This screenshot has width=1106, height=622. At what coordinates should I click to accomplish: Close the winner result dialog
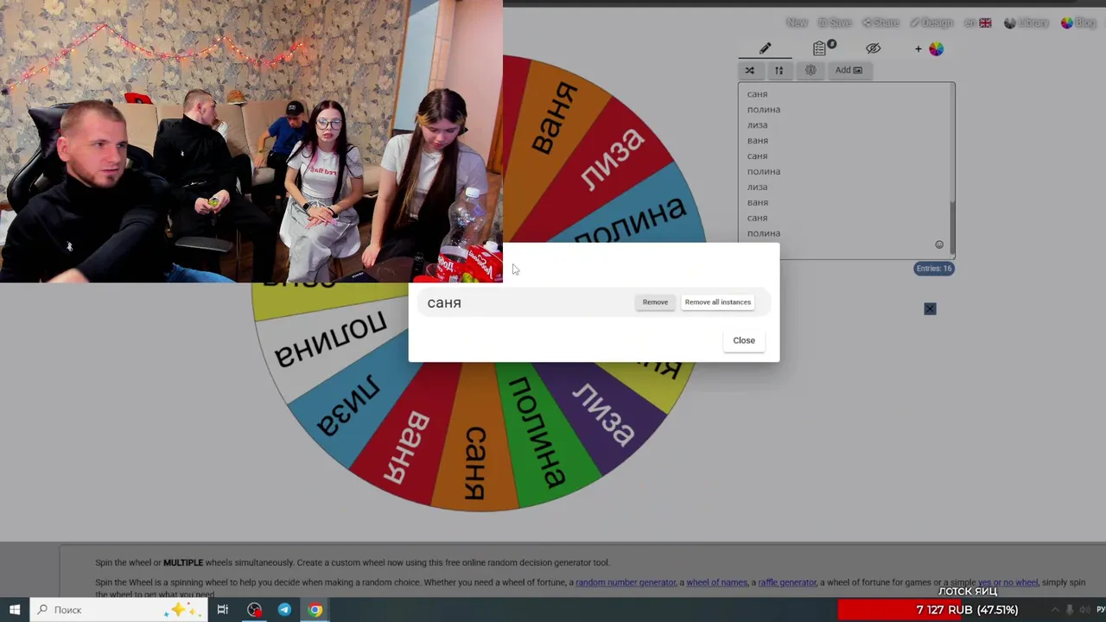pyautogui.click(x=744, y=340)
